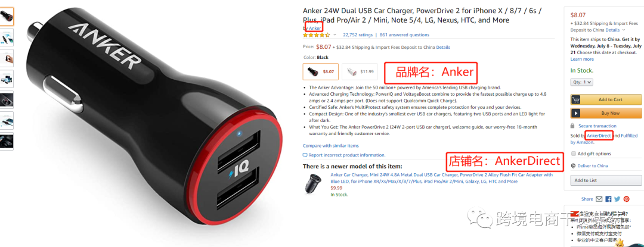This screenshot has height=247, width=644.
Task: Select the white color option at $11.99
Action: [x=360, y=71]
